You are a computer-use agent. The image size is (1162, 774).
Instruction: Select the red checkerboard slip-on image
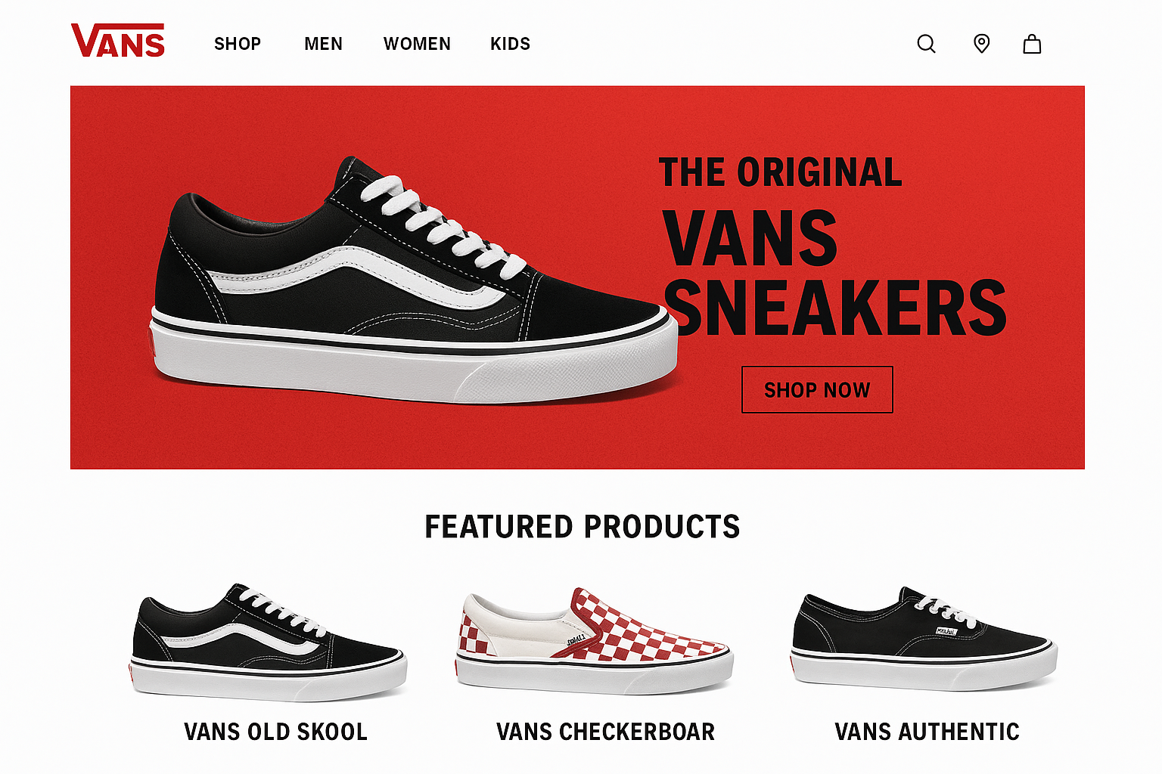click(x=594, y=641)
